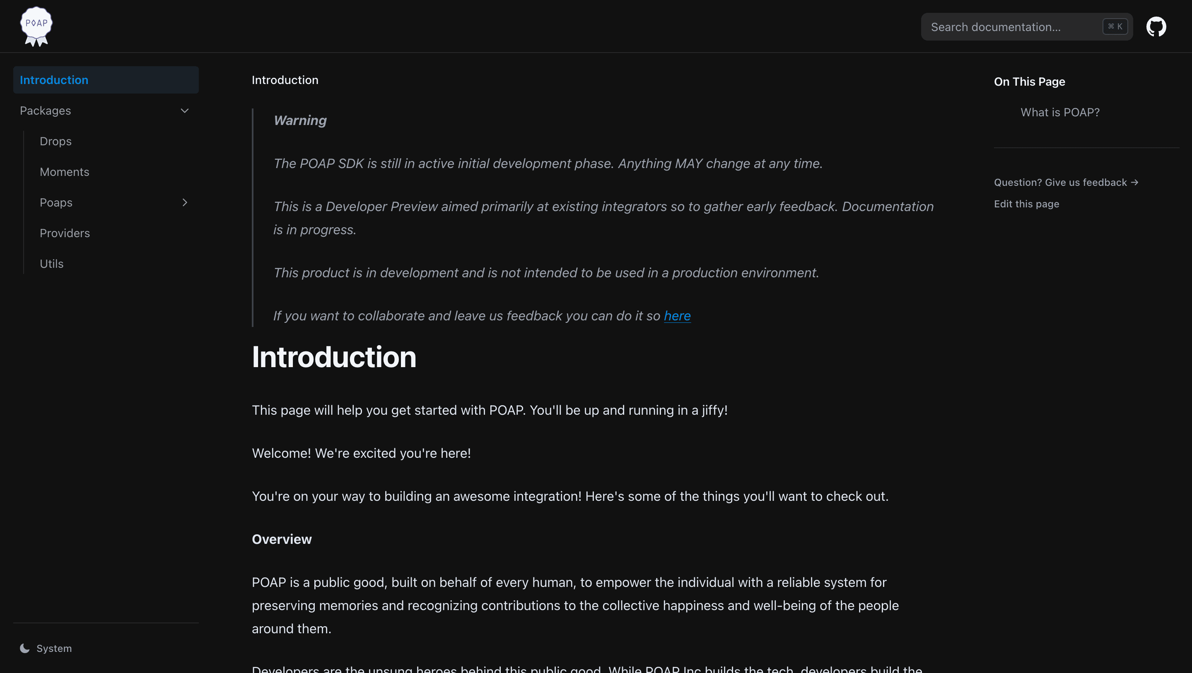Click the Edit this page link
This screenshot has width=1192, height=673.
click(x=1026, y=204)
